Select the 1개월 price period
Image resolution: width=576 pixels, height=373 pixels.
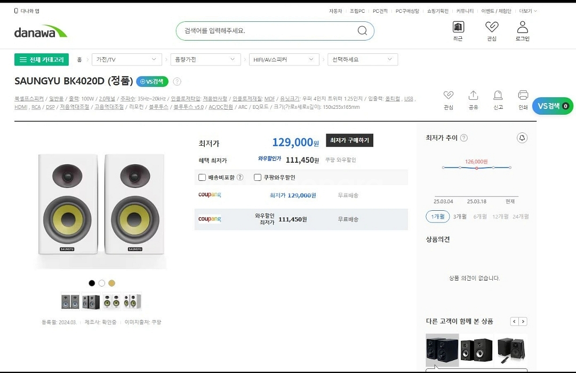click(437, 217)
